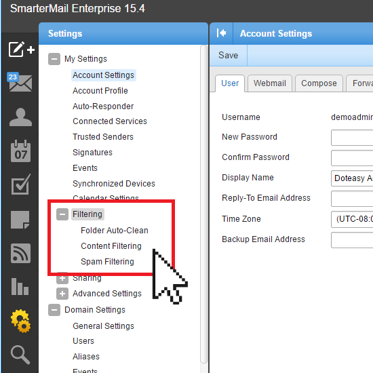Open the RSS feeds icon

[x=20, y=253]
